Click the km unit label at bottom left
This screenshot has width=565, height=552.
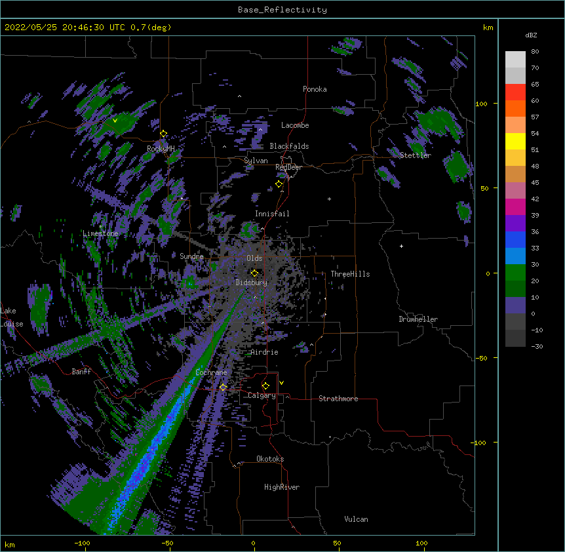point(10,544)
